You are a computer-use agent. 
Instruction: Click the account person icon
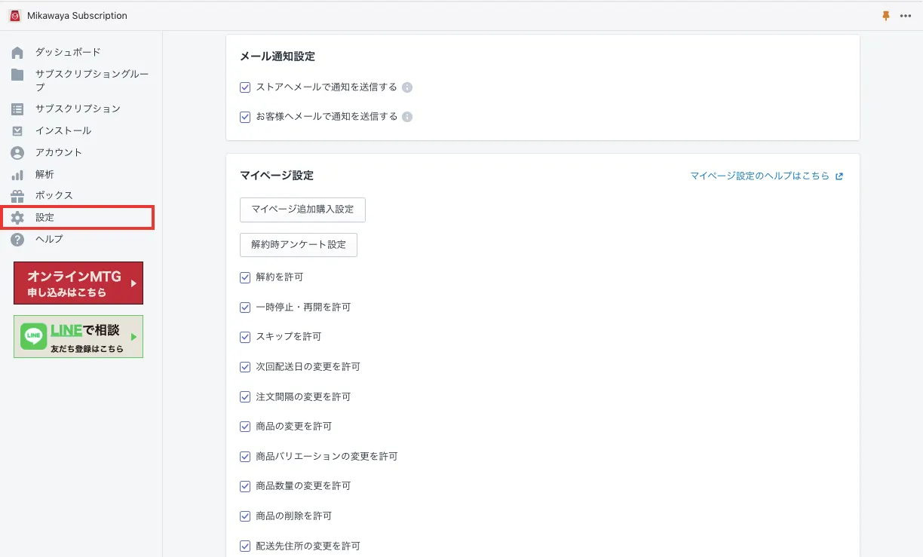coord(17,153)
